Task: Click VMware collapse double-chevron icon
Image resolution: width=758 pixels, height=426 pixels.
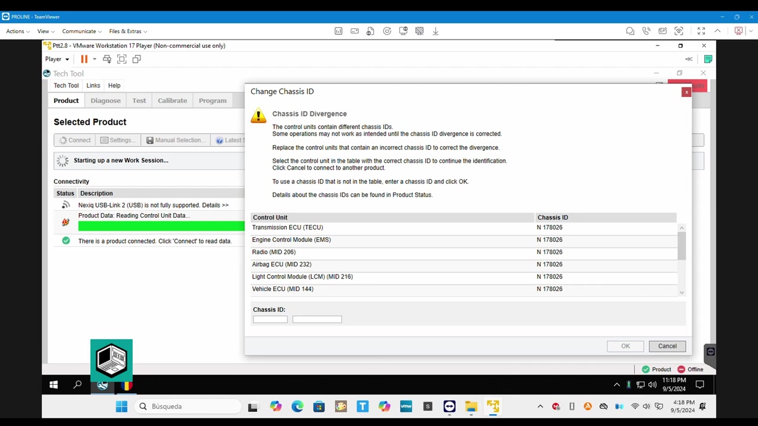Action: [689, 59]
